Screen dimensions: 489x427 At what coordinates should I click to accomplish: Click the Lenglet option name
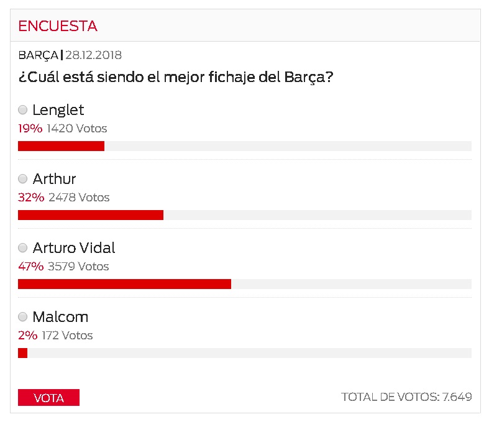pos(58,110)
